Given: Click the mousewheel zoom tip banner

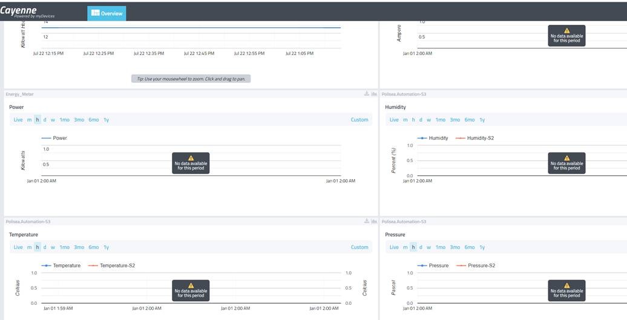Looking at the screenshot, I should [x=191, y=79].
